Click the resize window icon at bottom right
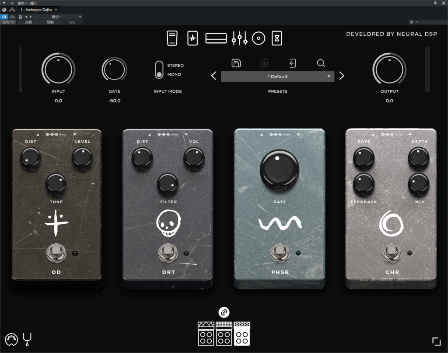This screenshot has width=448, height=353. [x=436, y=341]
